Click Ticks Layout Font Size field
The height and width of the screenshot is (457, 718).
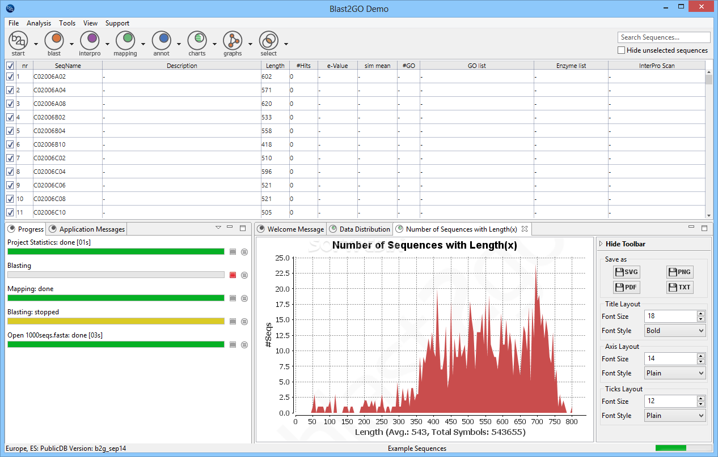point(670,401)
